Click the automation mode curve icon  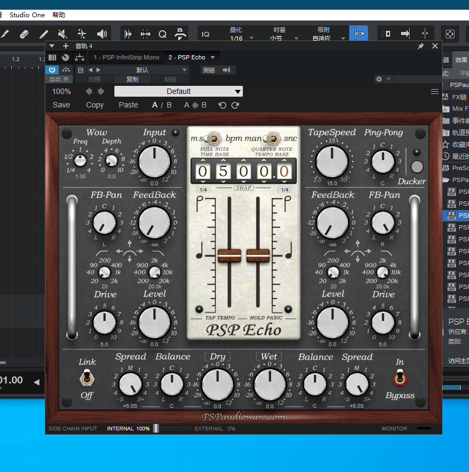(x=66, y=70)
